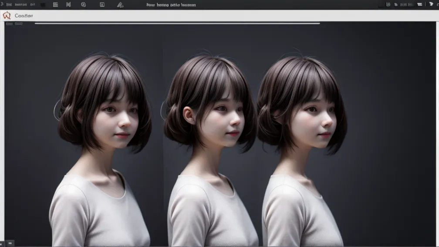Screen dimensions: 439x247
Task: Click the small dark button at bottom-left
Action: [x=10, y=243]
